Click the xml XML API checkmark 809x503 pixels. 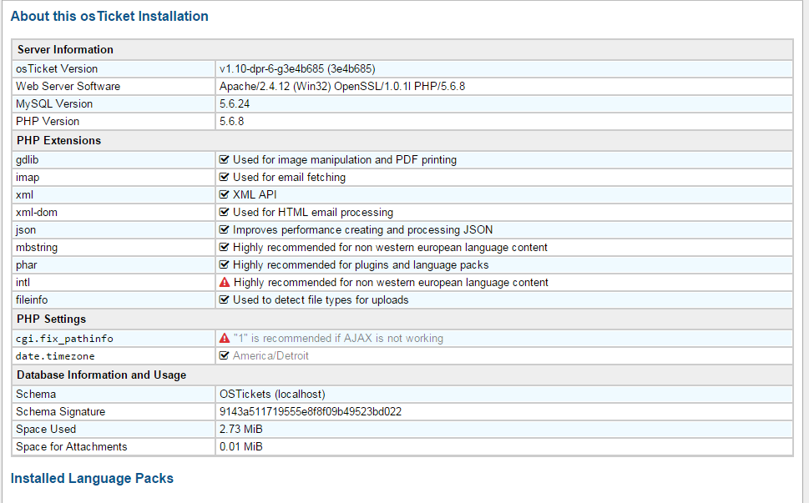224,194
